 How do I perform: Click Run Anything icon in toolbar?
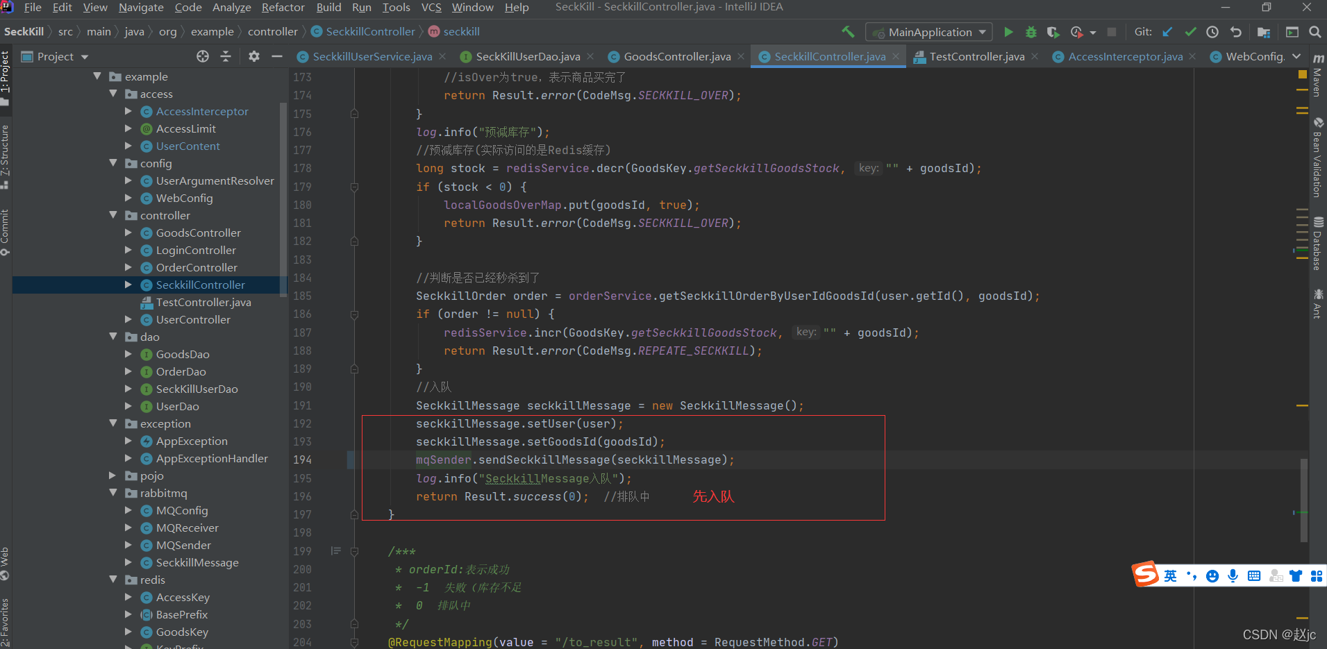click(x=1292, y=32)
